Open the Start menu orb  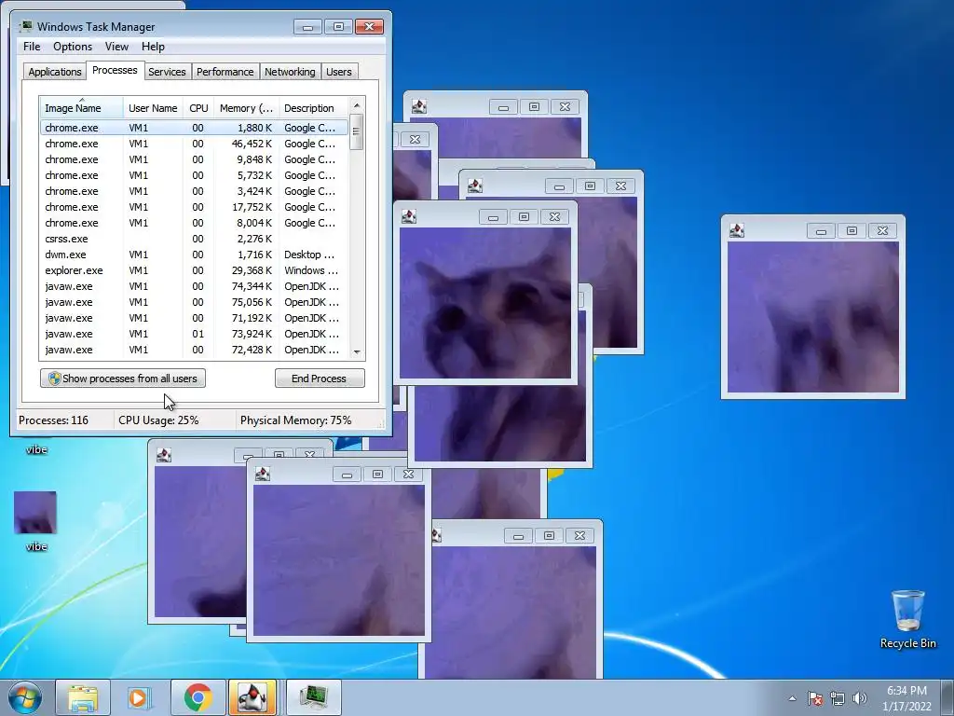pyautogui.click(x=25, y=697)
